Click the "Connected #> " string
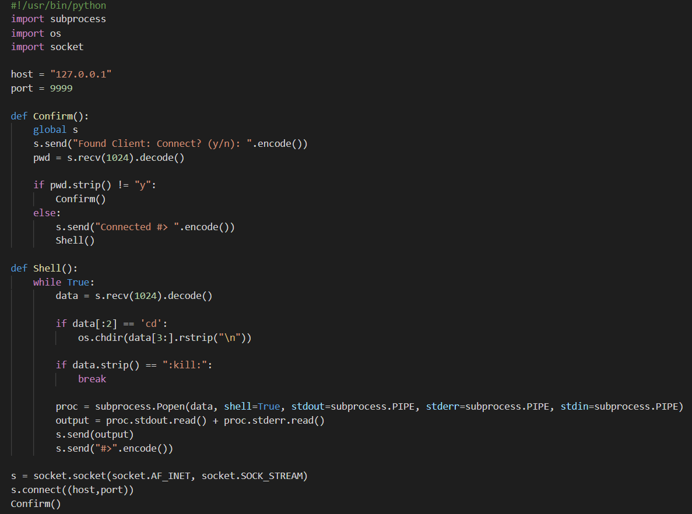692x514 pixels. coord(137,227)
